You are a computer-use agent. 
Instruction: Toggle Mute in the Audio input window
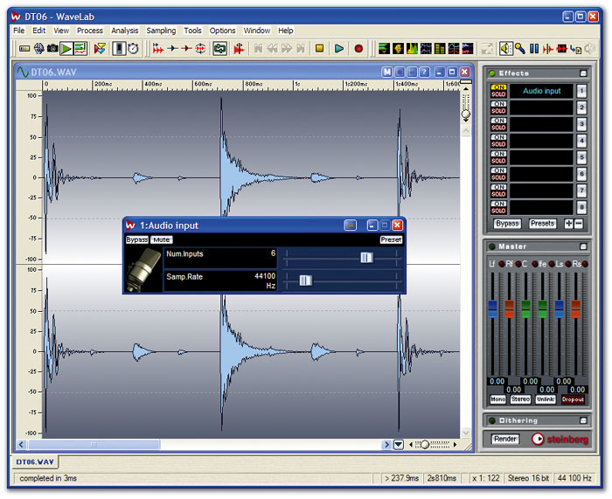pos(161,240)
